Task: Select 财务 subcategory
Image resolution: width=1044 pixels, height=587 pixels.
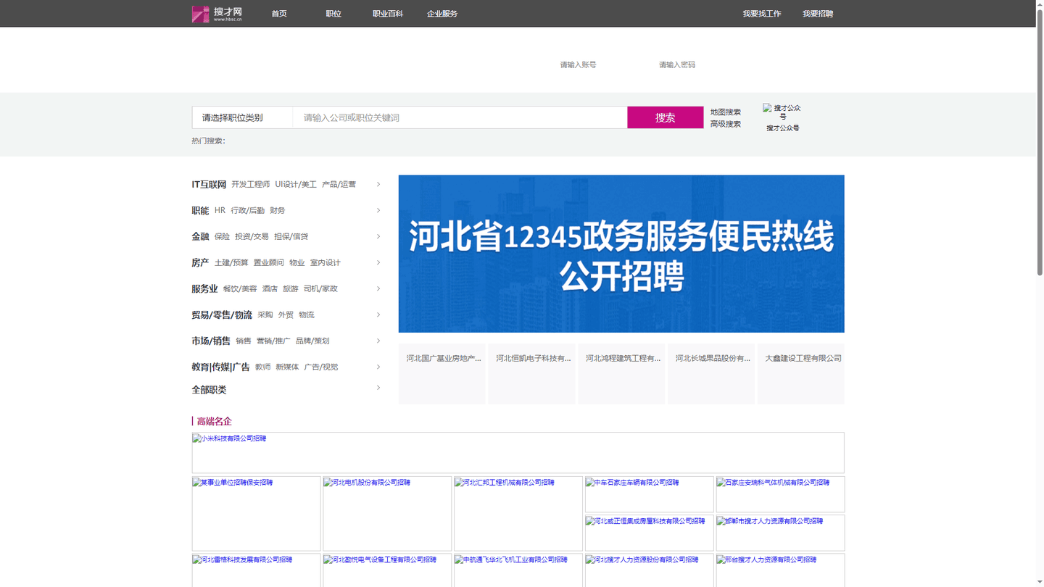Action: coord(278,211)
